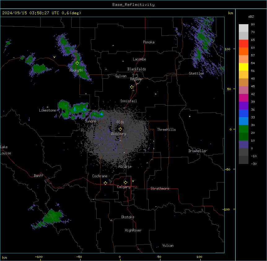The height and width of the screenshot is (261, 267).
Task: Click the yellow 54 dBZ legend swatch
Action: point(243,67)
